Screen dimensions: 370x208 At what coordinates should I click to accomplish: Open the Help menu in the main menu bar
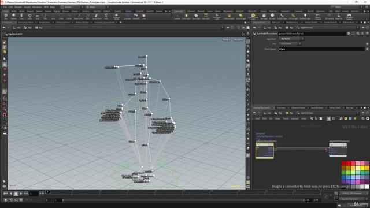tap(53, 7)
